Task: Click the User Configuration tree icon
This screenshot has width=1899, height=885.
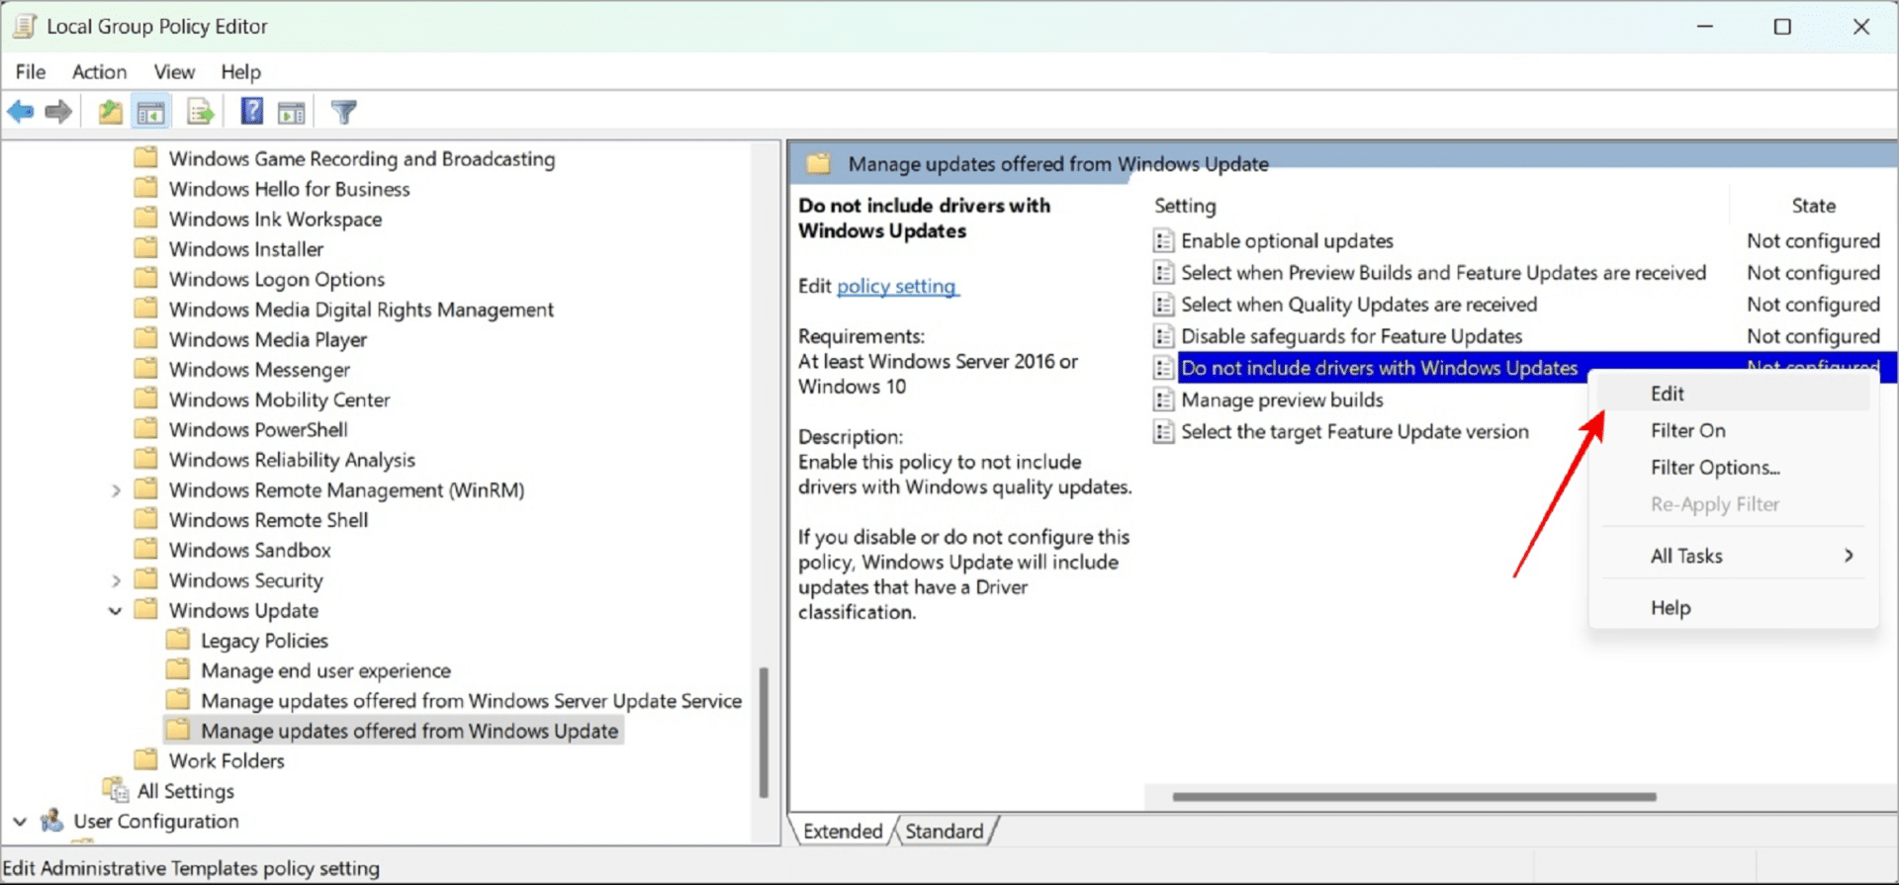Action: point(52,820)
